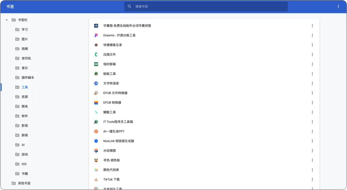The image size is (347, 190).
Task: Open the EPUB 转换器 bookmark
Action: click(x=112, y=103)
